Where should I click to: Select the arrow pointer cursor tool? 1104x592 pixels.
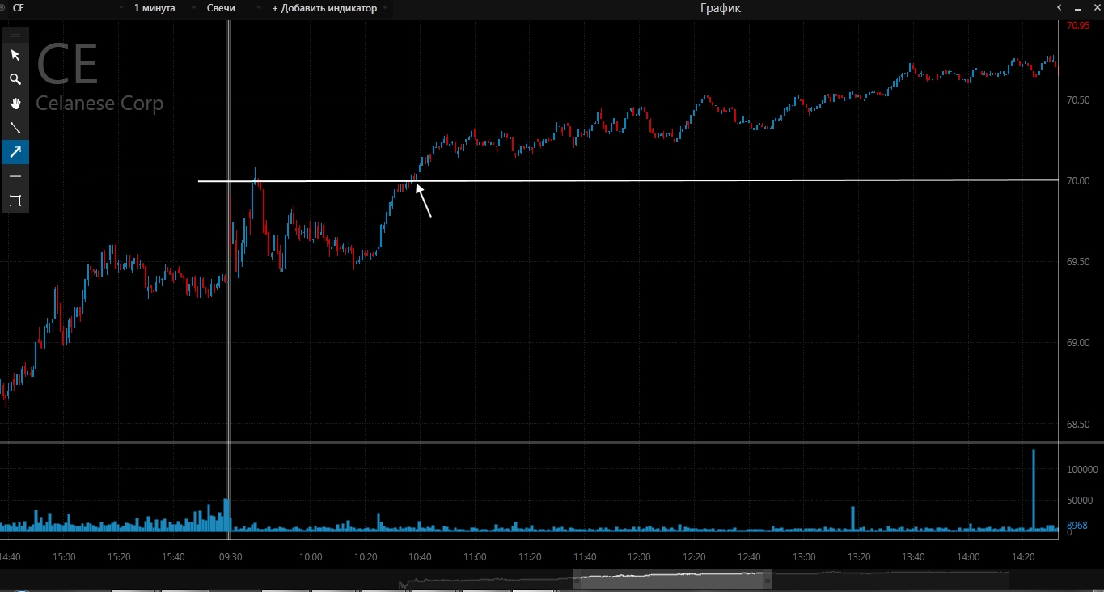point(15,55)
